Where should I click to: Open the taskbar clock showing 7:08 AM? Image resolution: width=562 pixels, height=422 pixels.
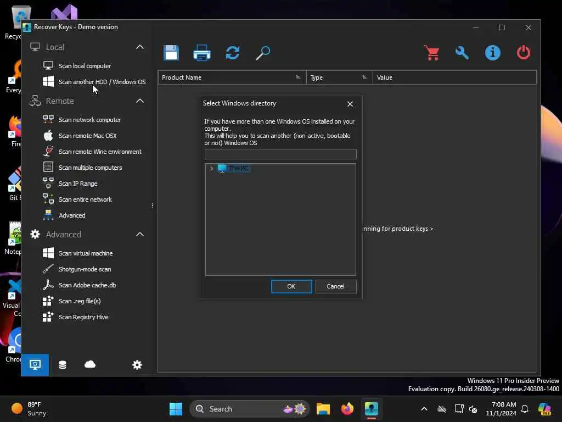501,409
